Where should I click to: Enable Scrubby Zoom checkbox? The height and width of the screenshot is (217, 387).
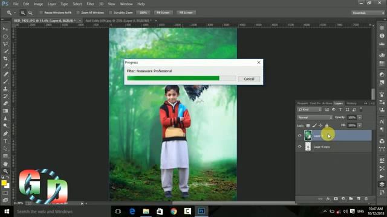111,13
